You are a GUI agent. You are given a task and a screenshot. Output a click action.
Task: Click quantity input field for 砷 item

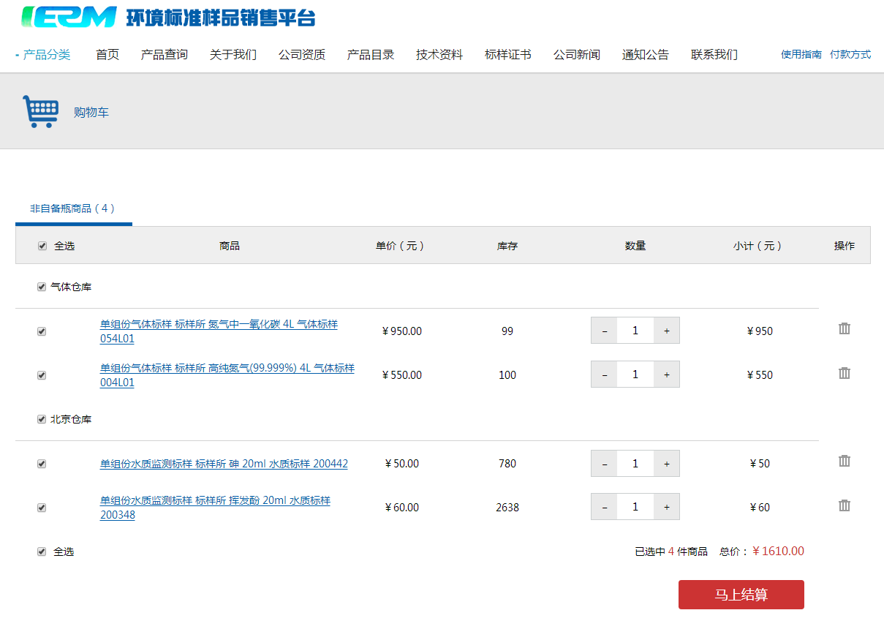pyautogui.click(x=635, y=464)
